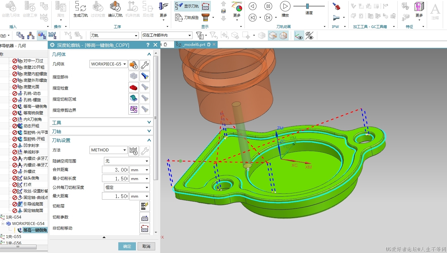Click the 最小切削长度 value field
The width and height of the screenshot is (447, 253).
coord(115,179)
